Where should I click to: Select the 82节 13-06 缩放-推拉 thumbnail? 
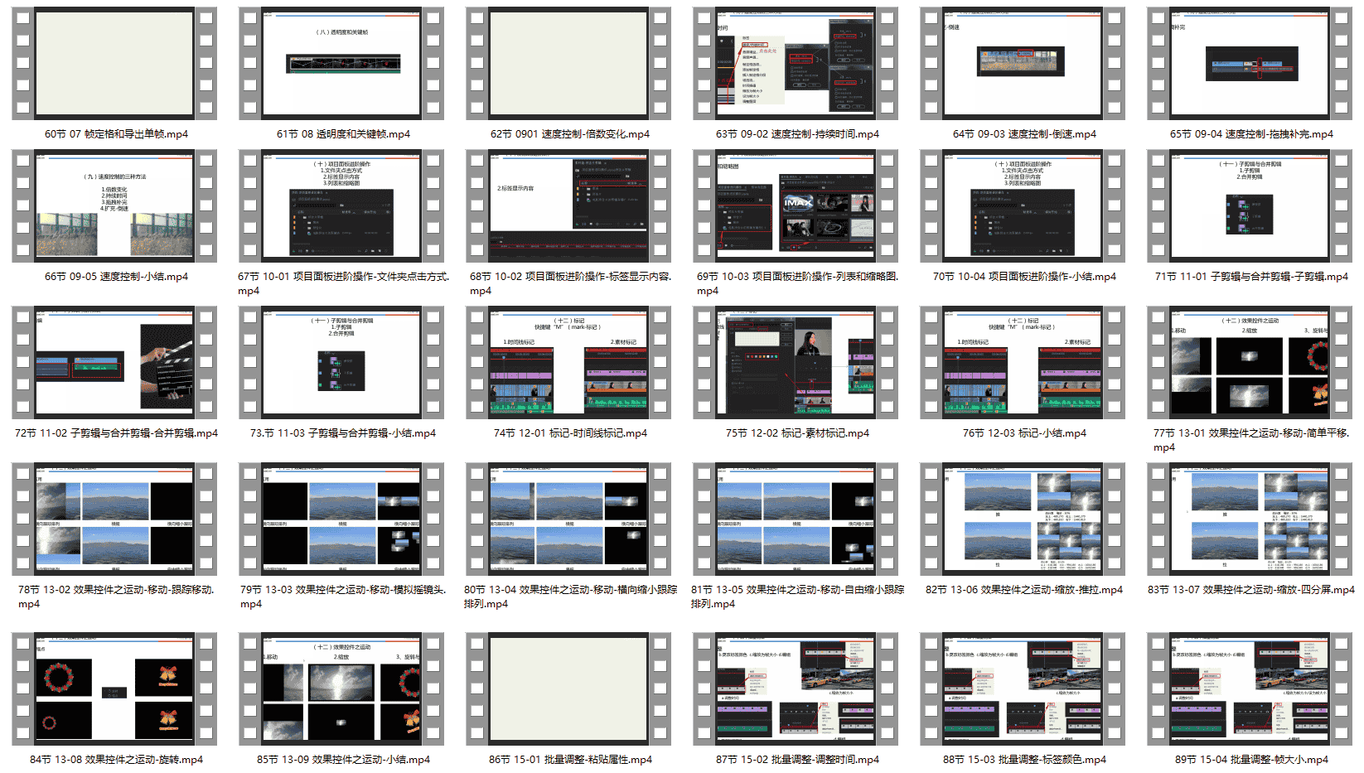1023,519
